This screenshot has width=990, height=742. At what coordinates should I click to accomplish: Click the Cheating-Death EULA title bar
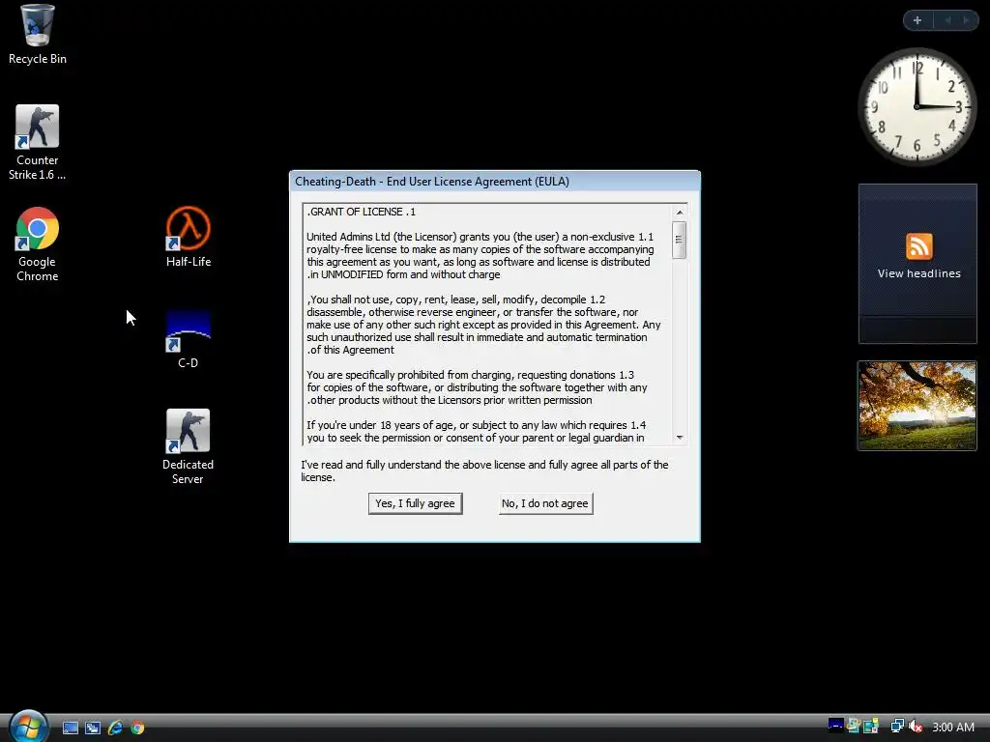[x=495, y=182]
